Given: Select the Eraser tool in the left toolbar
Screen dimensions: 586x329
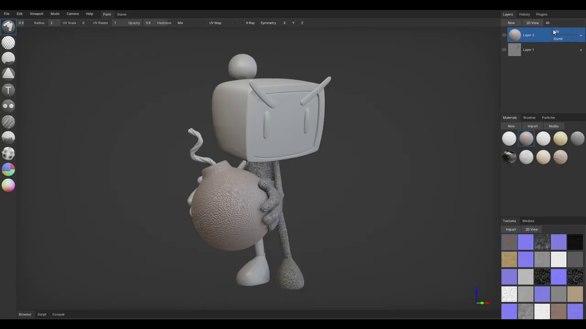Looking at the screenshot, I should coord(8,42).
